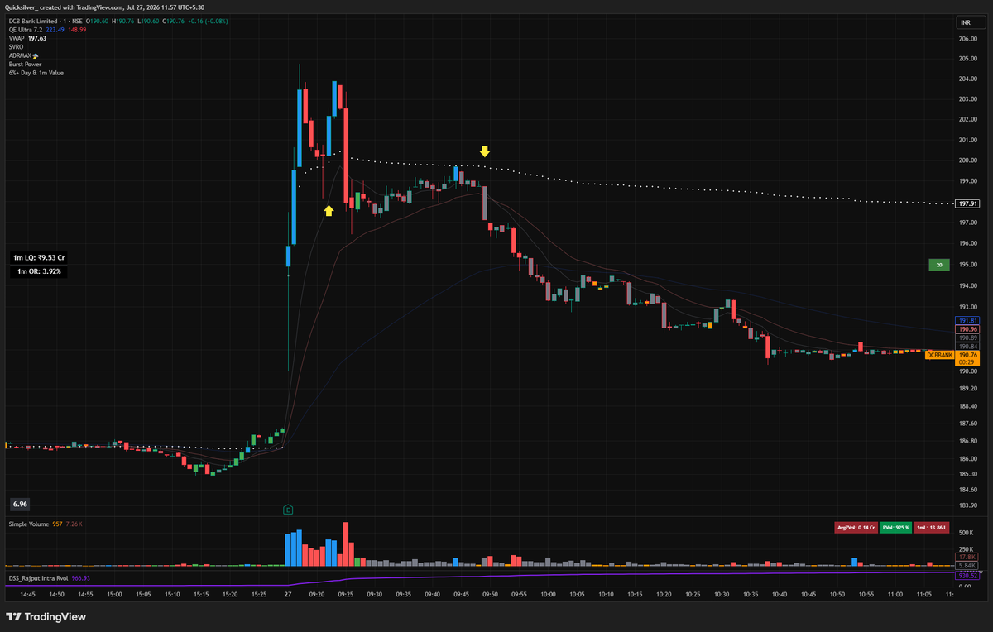Select the 6%+ Day & 1m Value legend

(36, 72)
